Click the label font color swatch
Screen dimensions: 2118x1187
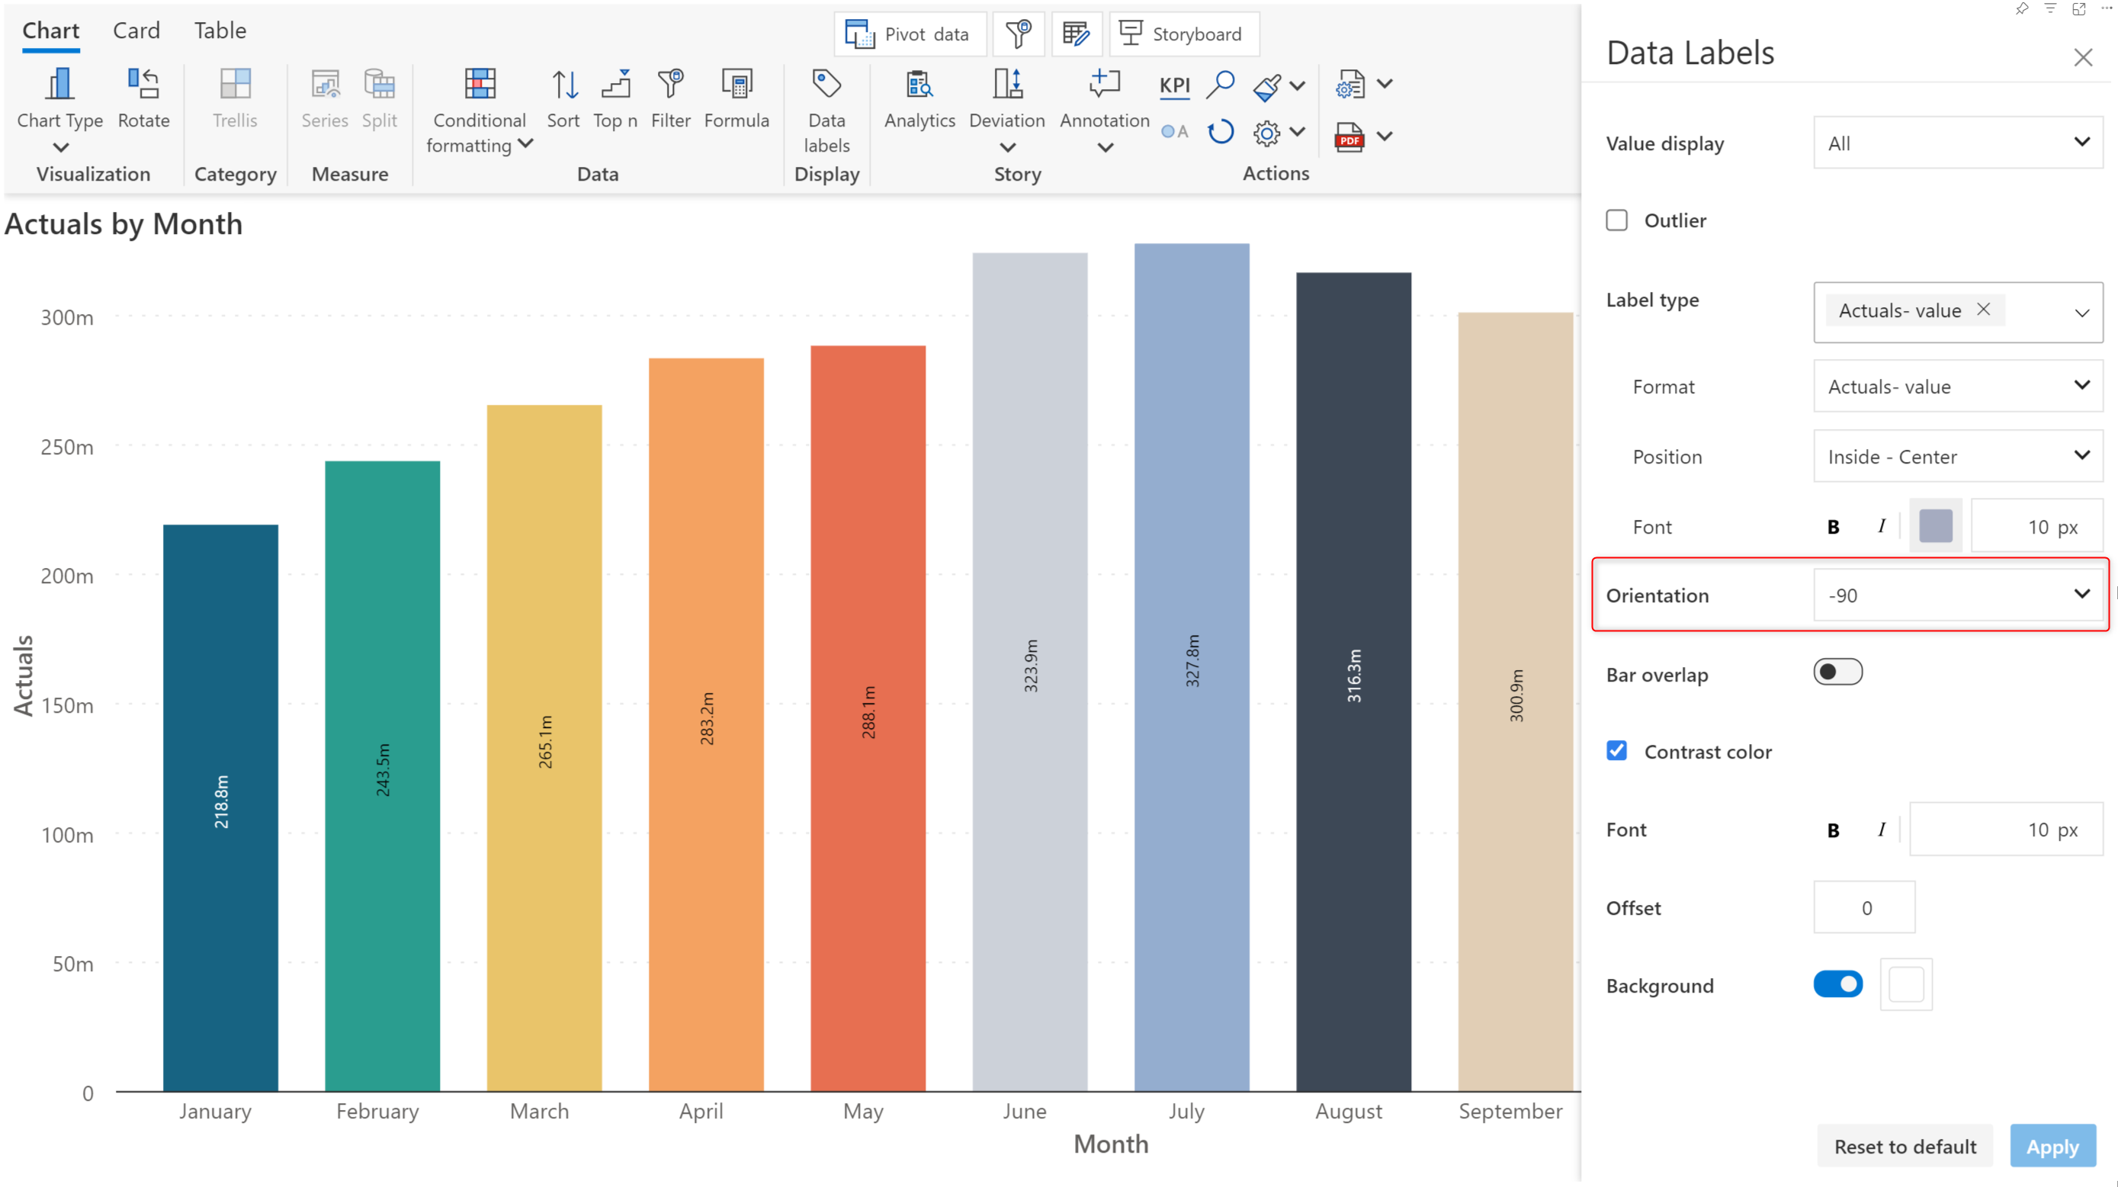coord(1935,526)
